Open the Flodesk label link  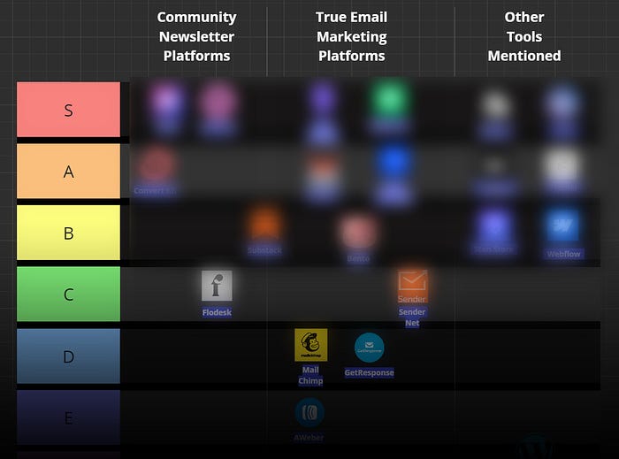(x=217, y=312)
